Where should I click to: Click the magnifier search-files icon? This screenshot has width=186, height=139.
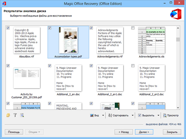(x=22, y=115)
